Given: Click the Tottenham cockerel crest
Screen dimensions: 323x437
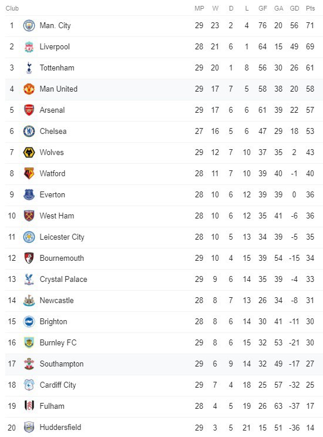Looking at the screenshot, I should coord(29,68).
